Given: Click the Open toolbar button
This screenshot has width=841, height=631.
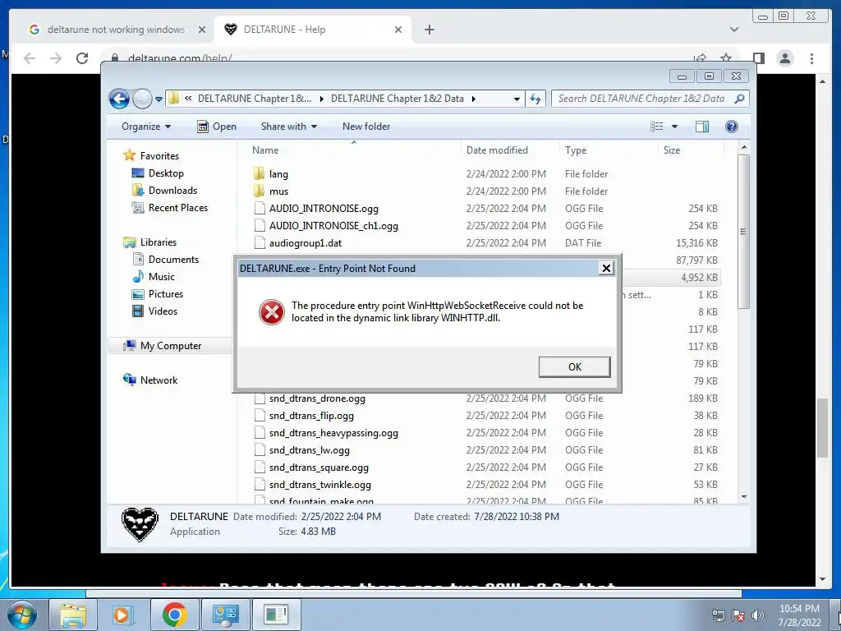Looking at the screenshot, I should point(217,127).
